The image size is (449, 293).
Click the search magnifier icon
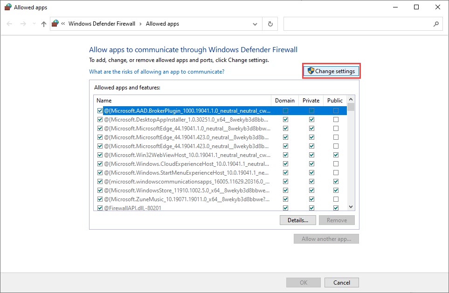click(x=436, y=24)
